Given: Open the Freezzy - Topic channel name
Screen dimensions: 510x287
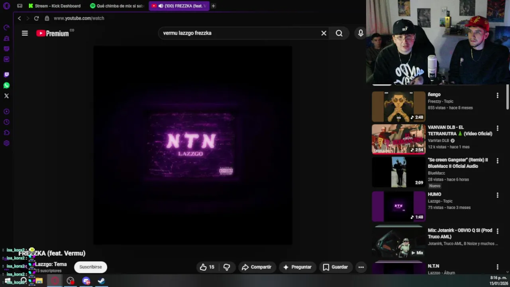Looking at the screenshot, I should (x=440, y=101).
